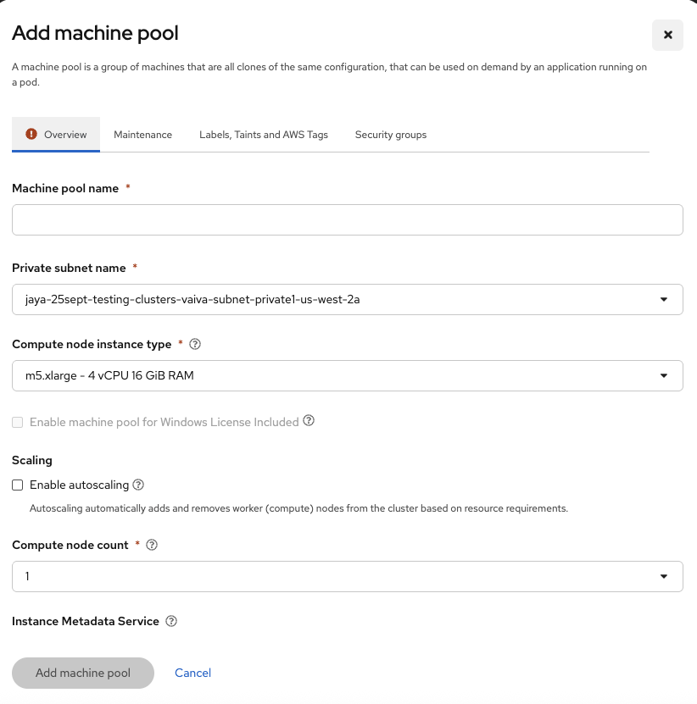This screenshot has height=704, width=697.
Task: Click help icon next to Instance Metadata Service
Action: (171, 621)
